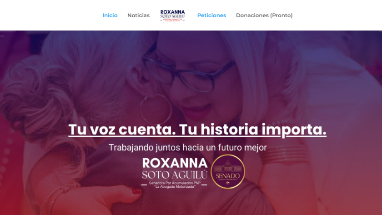Click the "La Abogada Motorizada" slogan

175,187
